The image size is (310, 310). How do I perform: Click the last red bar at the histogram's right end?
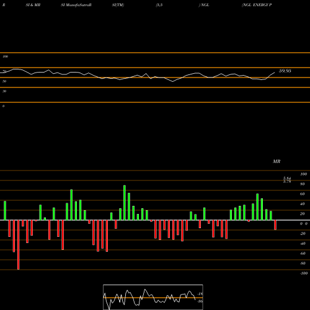(275, 225)
